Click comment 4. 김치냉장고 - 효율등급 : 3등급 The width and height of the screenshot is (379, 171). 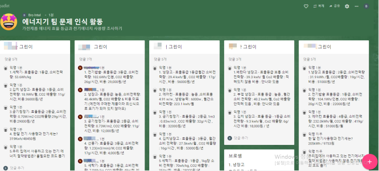pos(187,143)
